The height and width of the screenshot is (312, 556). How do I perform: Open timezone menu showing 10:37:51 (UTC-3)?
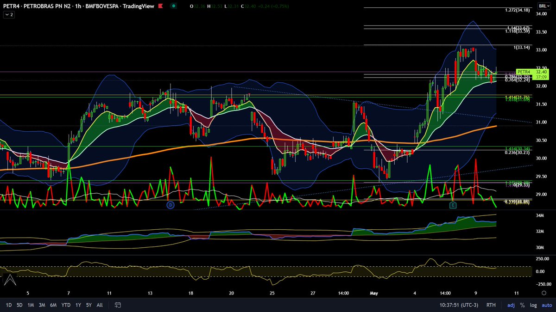[459, 305]
